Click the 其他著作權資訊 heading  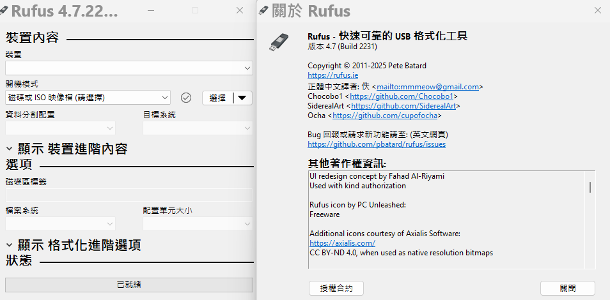point(347,163)
